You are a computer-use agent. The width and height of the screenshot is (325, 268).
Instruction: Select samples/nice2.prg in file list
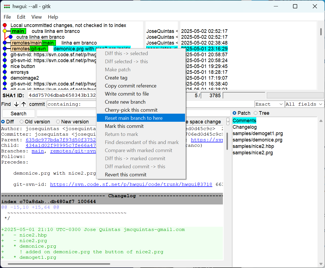pos(253,153)
